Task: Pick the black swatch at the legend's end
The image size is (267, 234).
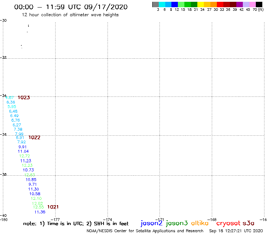Action: click(259, 4)
